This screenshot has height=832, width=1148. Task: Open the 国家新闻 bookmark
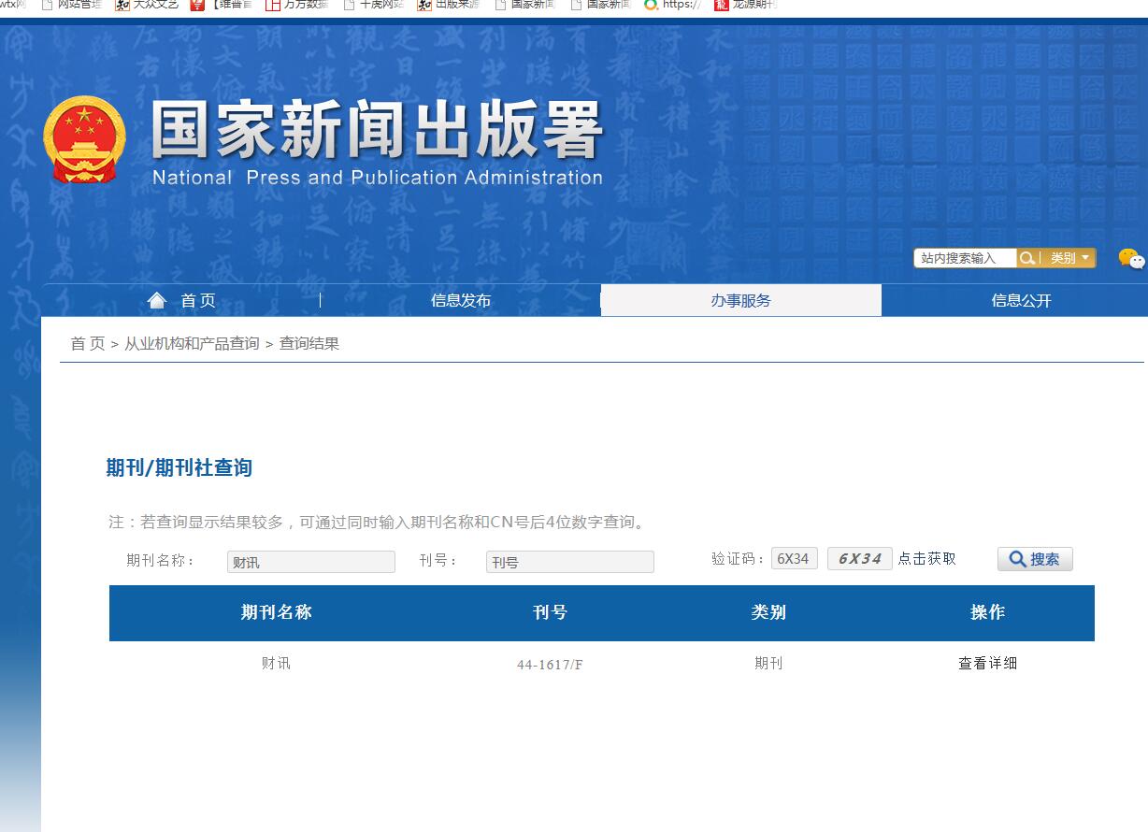click(528, 6)
